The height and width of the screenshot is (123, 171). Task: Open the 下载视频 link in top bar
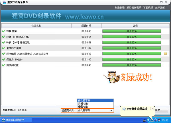click(148, 8)
